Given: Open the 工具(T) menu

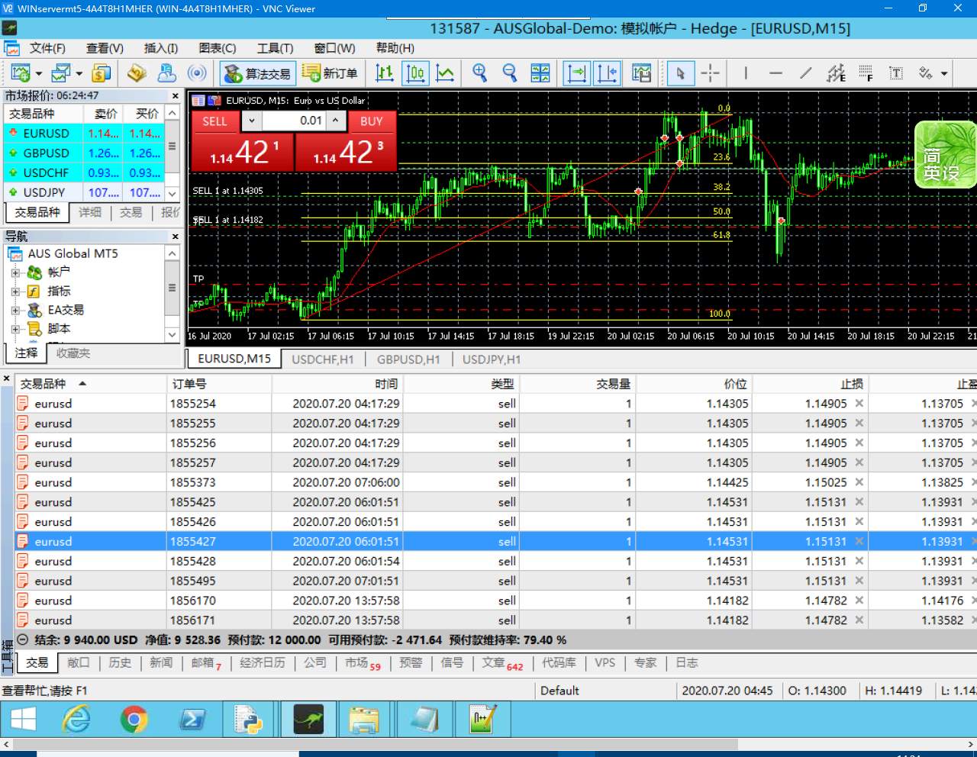Looking at the screenshot, I should [x=275, y=48].
